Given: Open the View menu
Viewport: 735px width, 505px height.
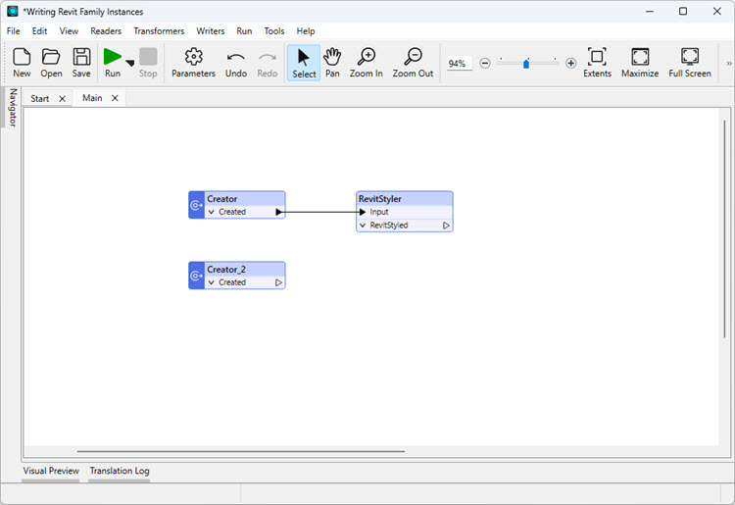Looking at the screenshot, I should click(69, 31).
